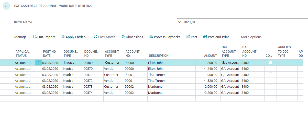Sort by Document Type column header
The height and width of the screenshot is (113, 308).
[71, 53]
